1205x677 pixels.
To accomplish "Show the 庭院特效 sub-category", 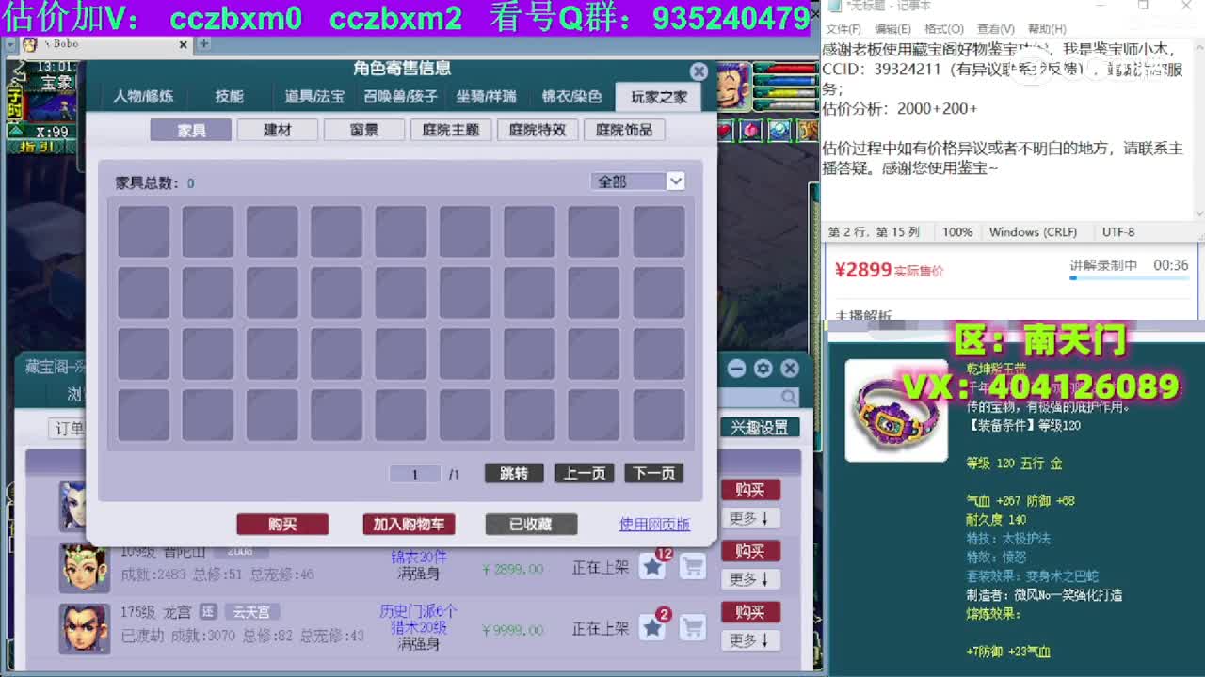I will tap(538, 130).
